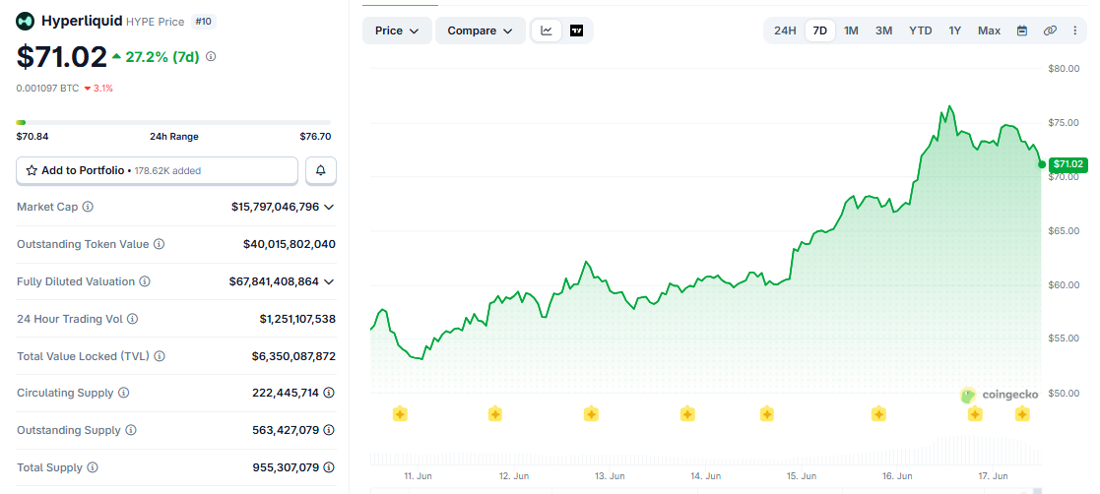Click Add to Portfolio button
Screen dimensions: 1100x494
(x=158, y=170)
